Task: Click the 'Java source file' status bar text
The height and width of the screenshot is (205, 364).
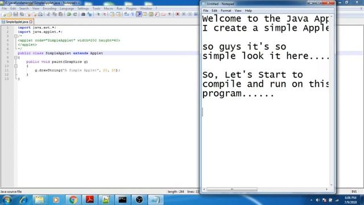Action: tap(11, 191)
